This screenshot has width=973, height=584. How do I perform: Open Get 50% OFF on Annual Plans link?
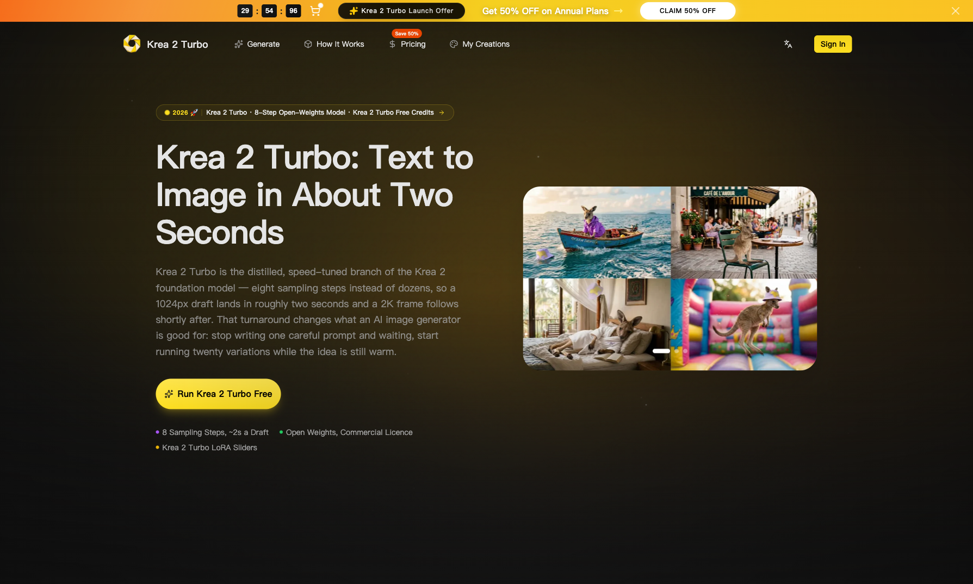click(x=552, y=11)
